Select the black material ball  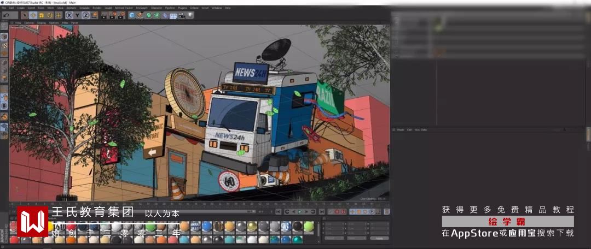(297, 227)
